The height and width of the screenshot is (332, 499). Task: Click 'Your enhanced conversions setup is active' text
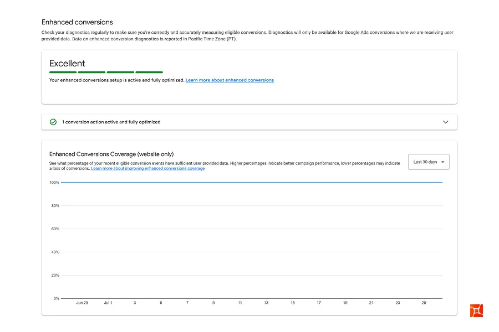pyautogui.click(x=117, y=80)
